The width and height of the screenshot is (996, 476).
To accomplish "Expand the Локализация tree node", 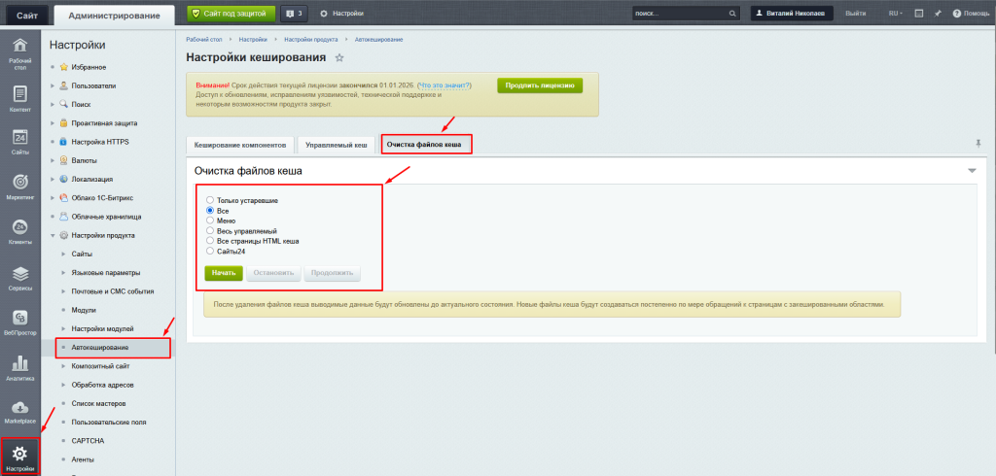I will pyautogui.click(x=53, y=179).
